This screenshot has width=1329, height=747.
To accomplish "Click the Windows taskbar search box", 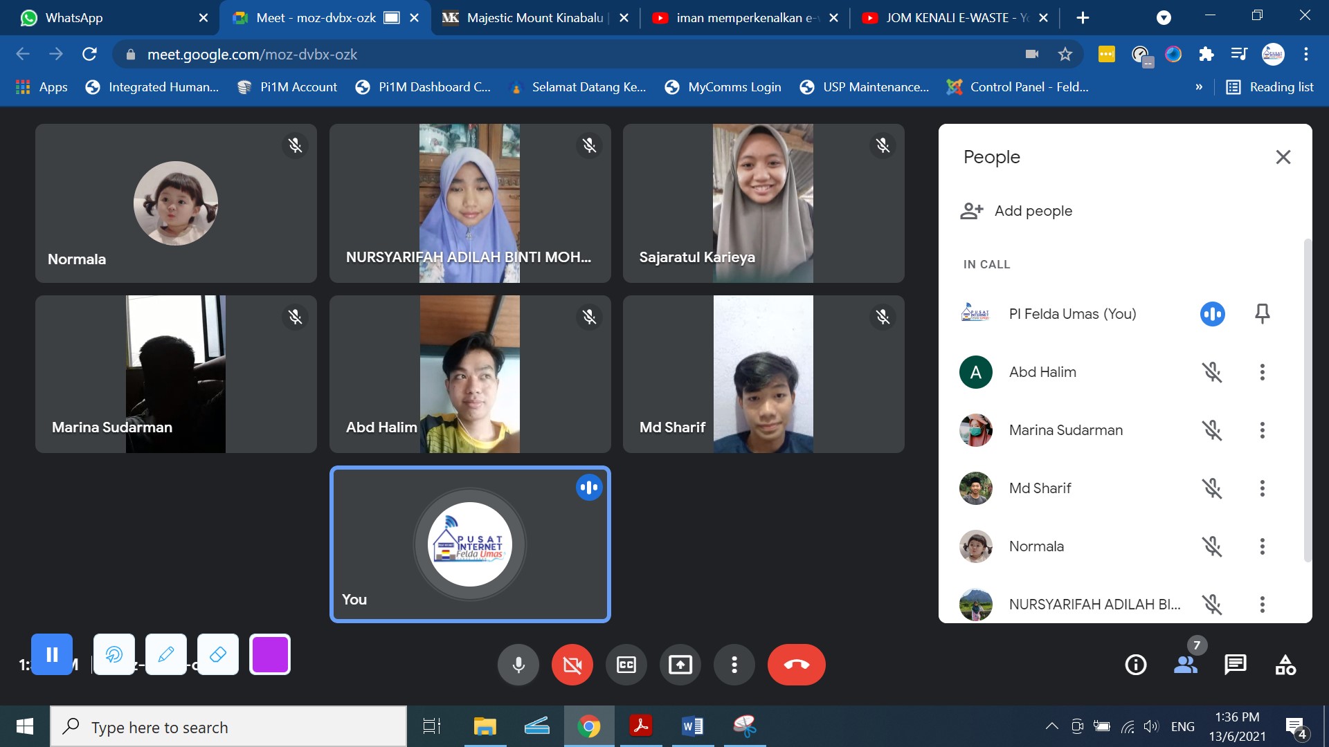I will click(x=228, y=727).
